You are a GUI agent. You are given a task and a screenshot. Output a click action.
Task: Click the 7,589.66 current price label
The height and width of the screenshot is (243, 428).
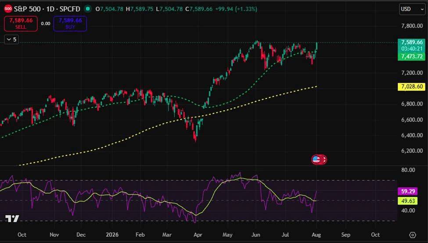coord(412,42)
